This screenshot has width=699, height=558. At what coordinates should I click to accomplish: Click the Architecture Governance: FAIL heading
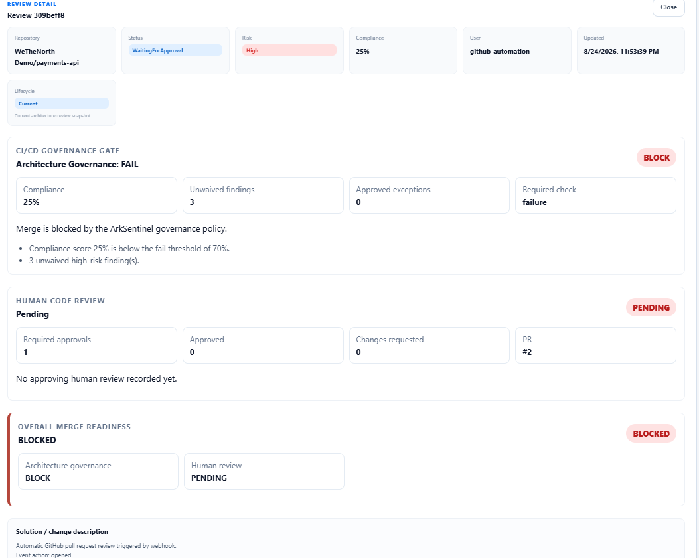pyautogui.click(x=77, y=164)
